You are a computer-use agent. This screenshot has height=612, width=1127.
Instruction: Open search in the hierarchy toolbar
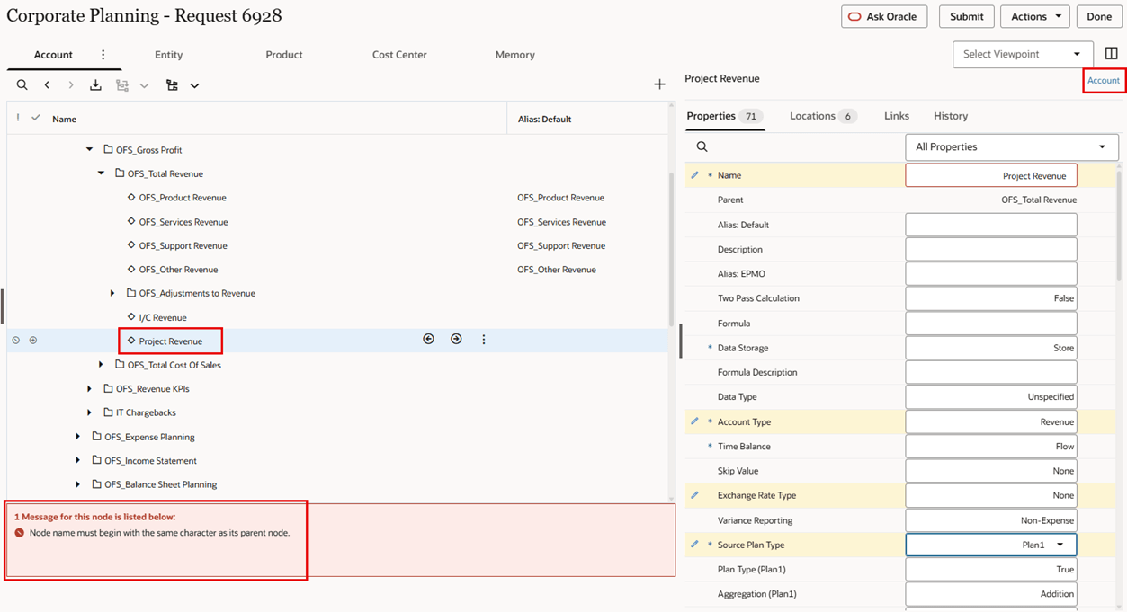[22, 85]
